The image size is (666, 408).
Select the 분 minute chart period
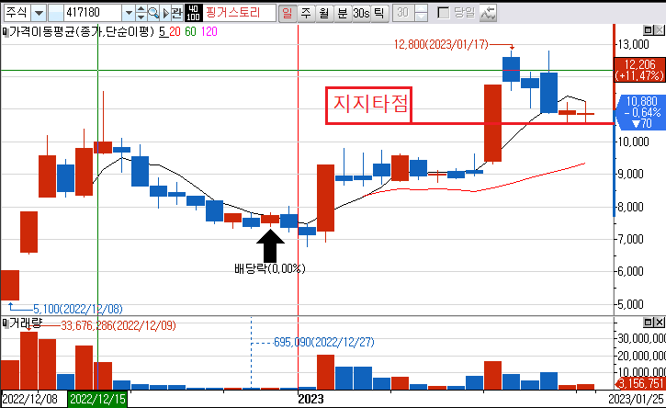[343, 13]
